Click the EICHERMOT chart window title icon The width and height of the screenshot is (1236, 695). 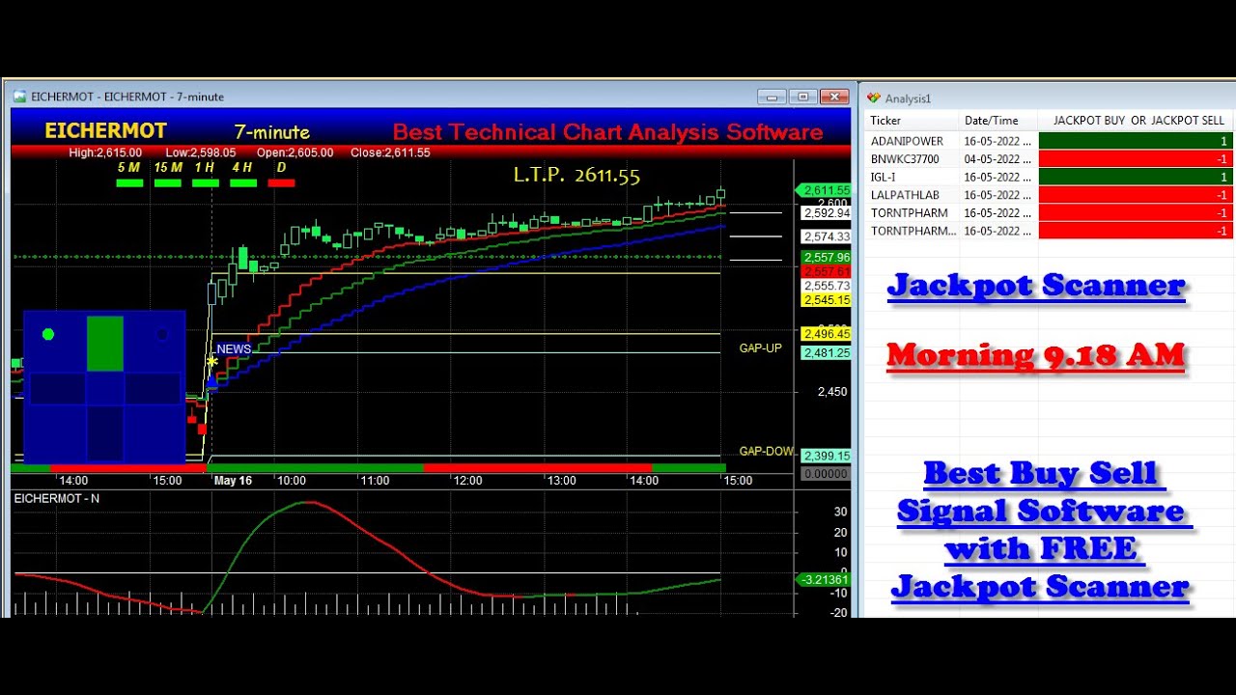click(x=19, y=97)
